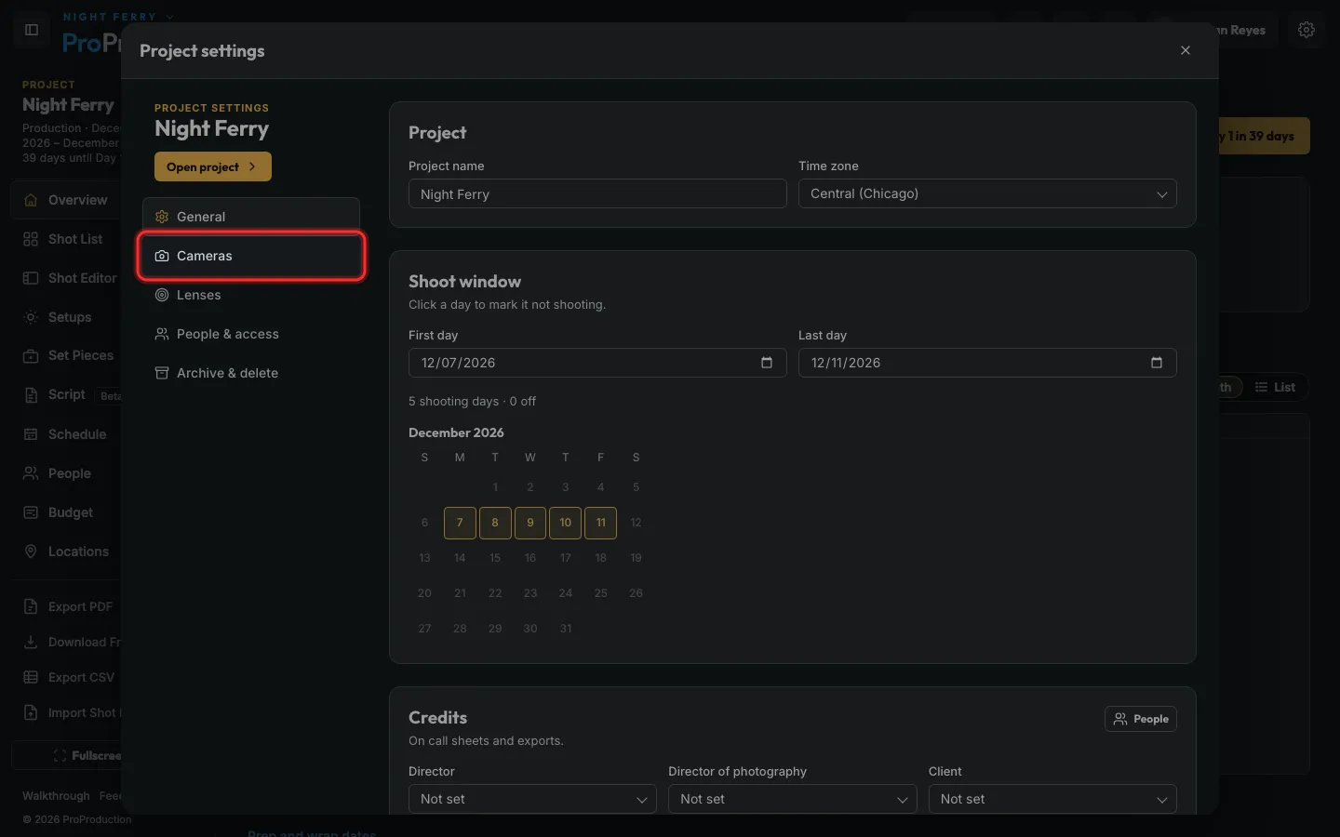This screenshot has height=837, width=1340.
Task: Click the Lenses target icon
Action: 162,295
